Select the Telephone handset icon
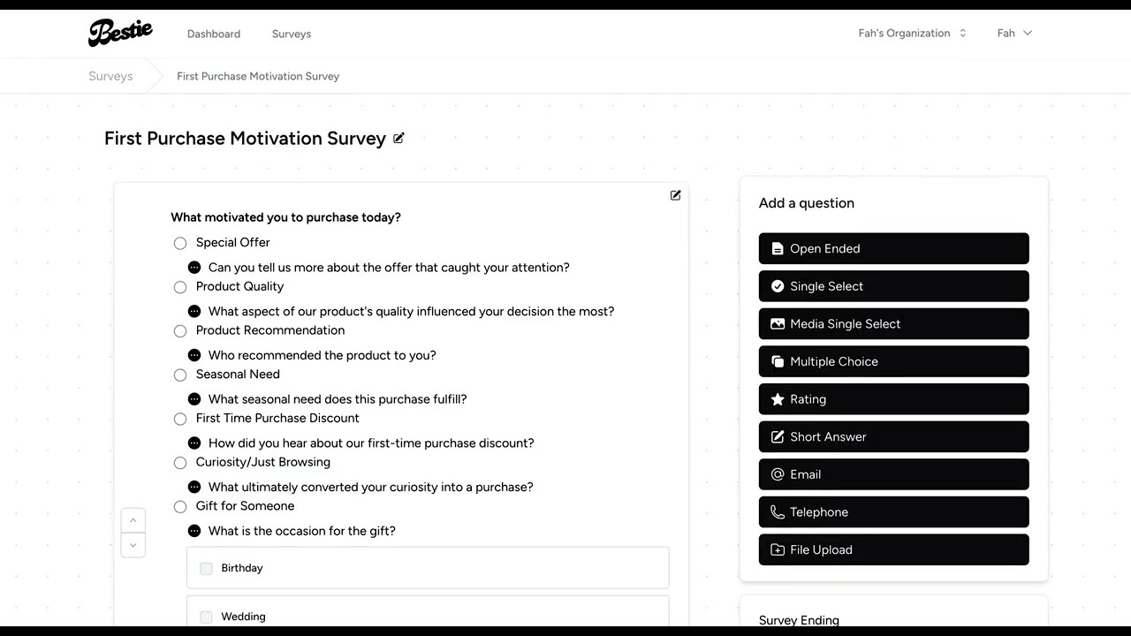1131x636 pixels. point(778,511)
